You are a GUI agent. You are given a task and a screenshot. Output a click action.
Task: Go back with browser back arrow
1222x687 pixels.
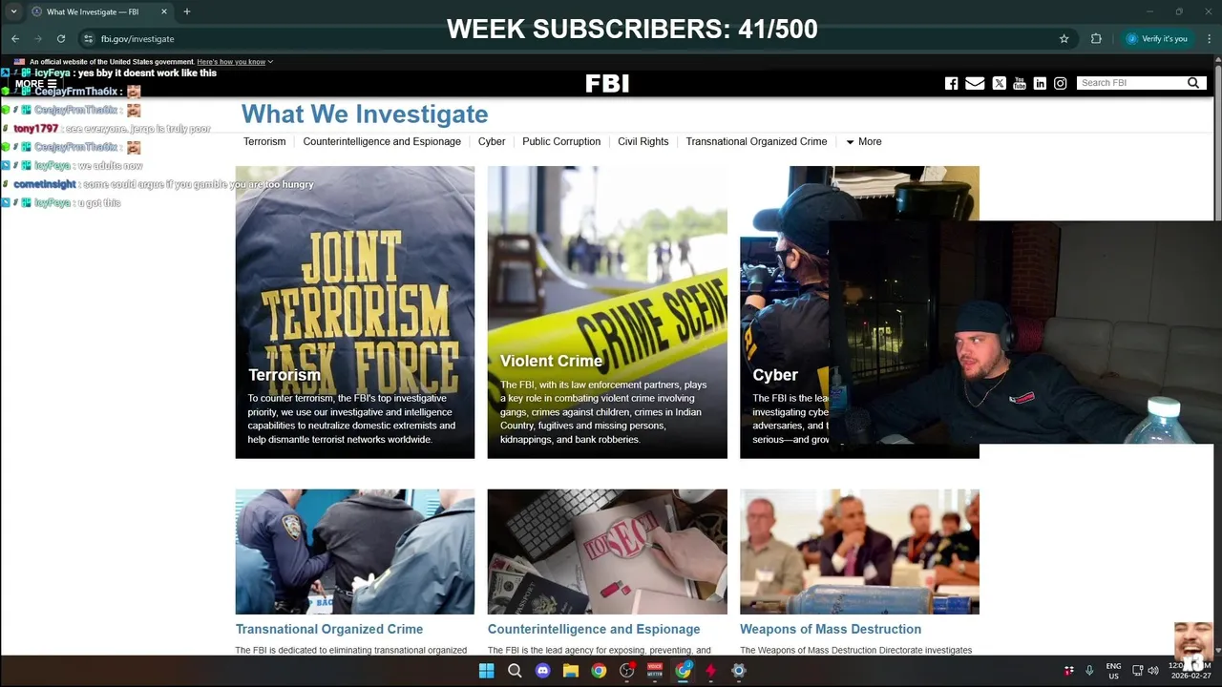(15, 39)
